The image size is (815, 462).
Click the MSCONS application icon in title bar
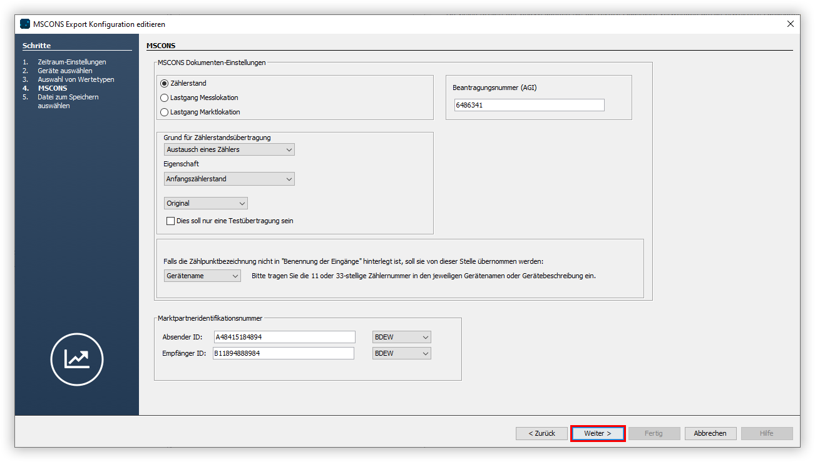click(x=24, y=24)
